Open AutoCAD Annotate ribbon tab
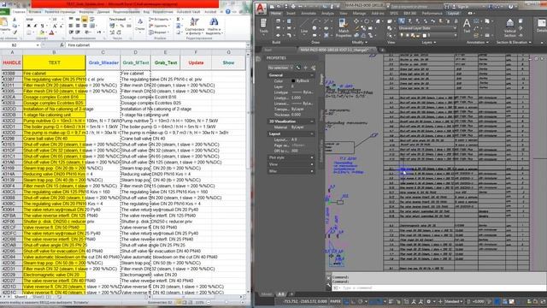This screenshot has height=308, width=547. click(x=308, y=14)
